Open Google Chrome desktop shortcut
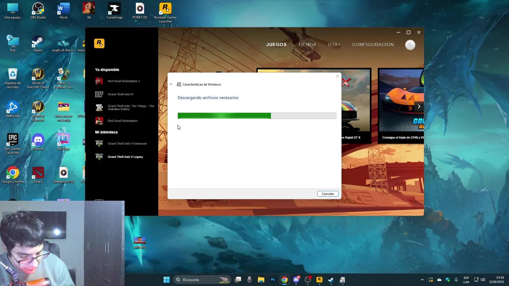This screenshot has width=509, height=286. tap(13, 175)
